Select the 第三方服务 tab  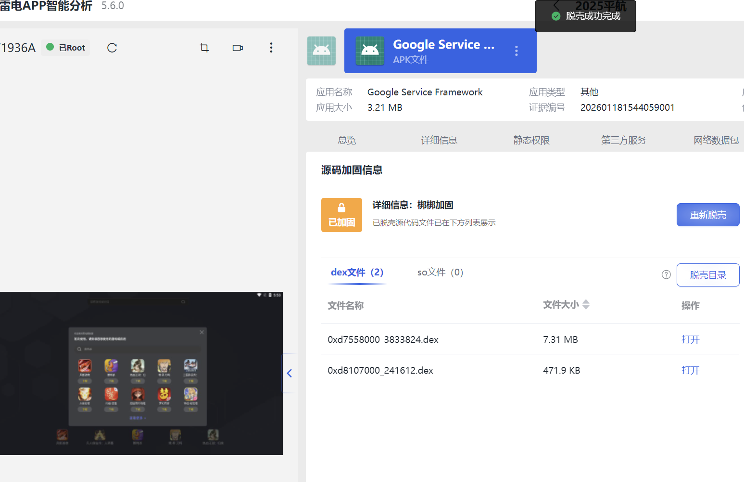624,140
